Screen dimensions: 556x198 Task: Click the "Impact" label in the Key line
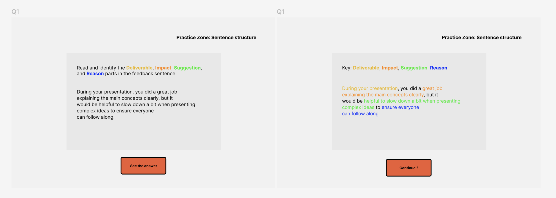click(390, 68)
